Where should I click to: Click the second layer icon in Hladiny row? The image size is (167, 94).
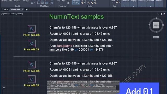click(85, 3)
